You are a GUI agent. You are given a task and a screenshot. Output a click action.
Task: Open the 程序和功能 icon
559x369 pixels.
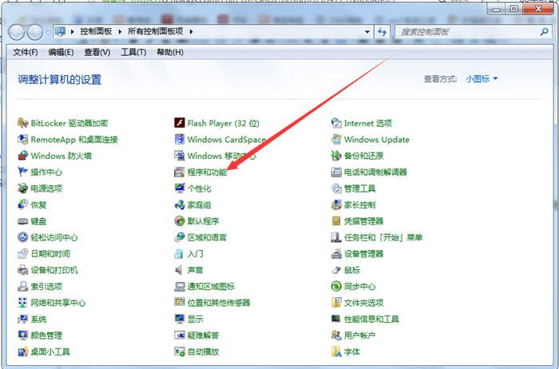[x=179, y=173]
